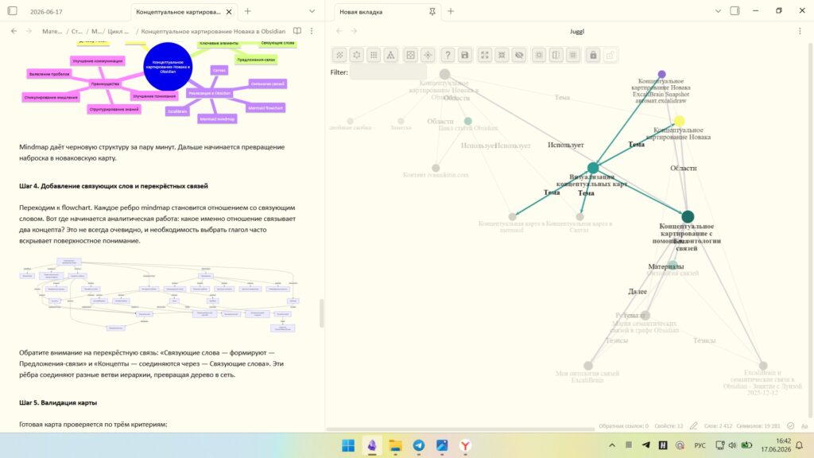The width and height of the screenshot is (814, 458).
Task: Click the Aa icon in status bar
Action: point(804,426)
